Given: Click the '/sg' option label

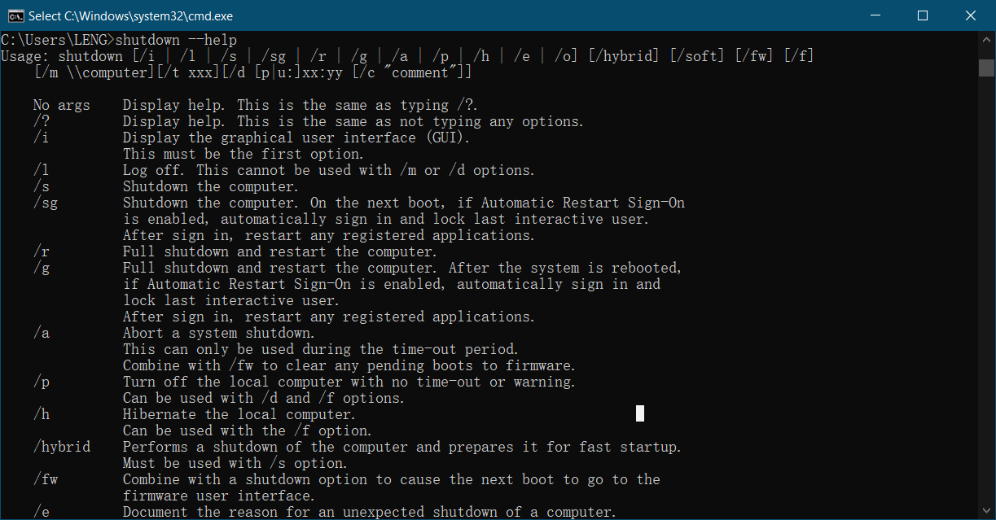Looking at the screenshot, I should click(46, 203).
